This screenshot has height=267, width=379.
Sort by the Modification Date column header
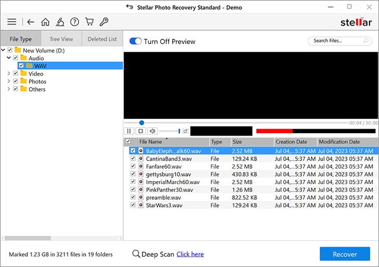coord(347,142)
